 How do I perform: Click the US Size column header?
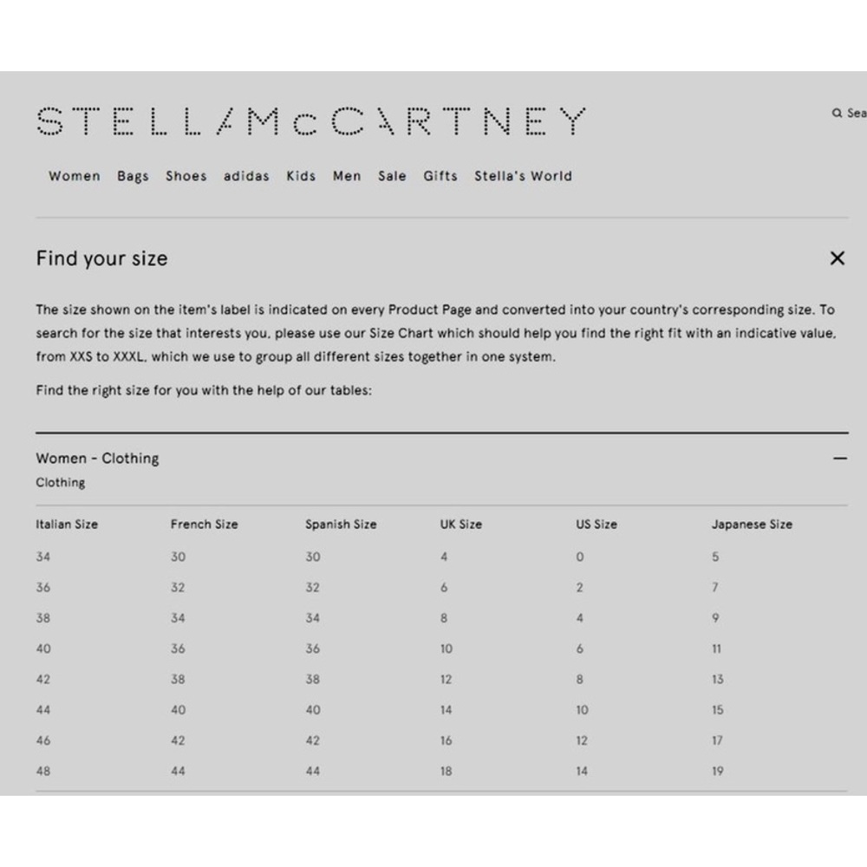(596, 525)
